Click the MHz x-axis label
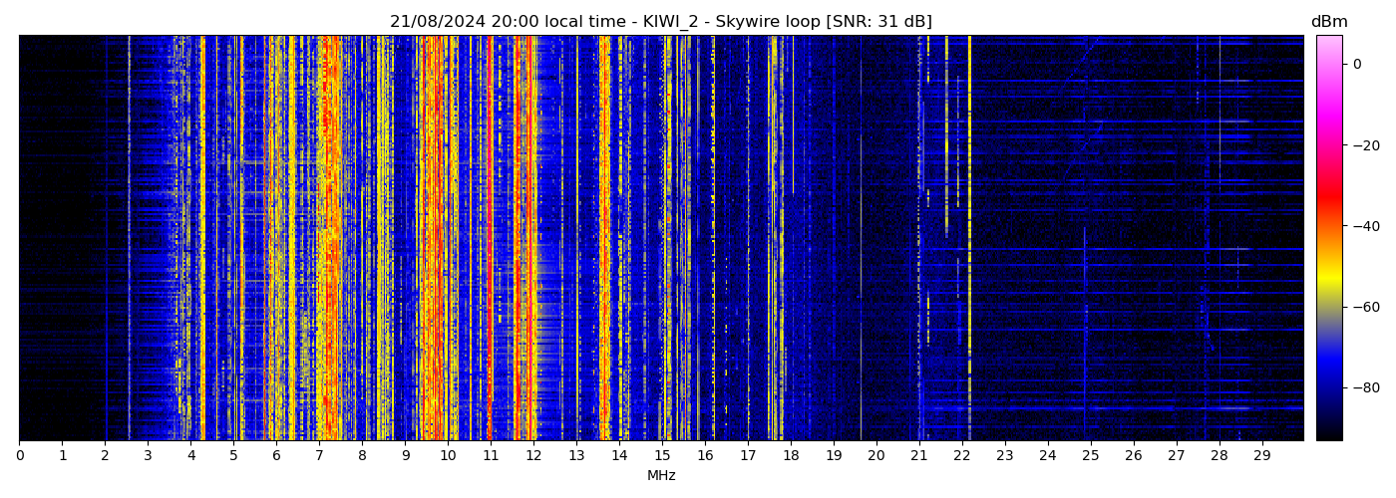The height and width of the screenshot is (498, 1396). click(661, 476)
